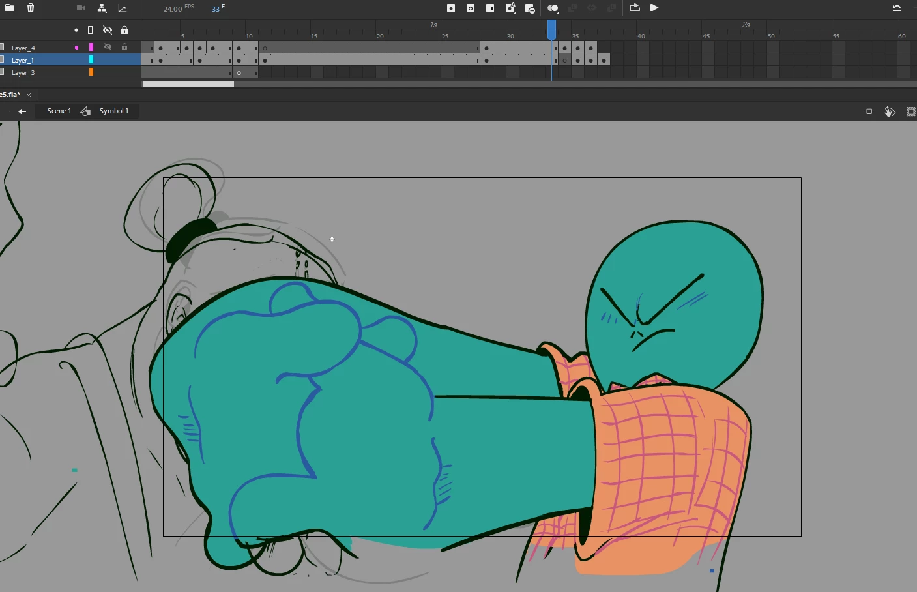Insert a blank keyframe

point(471,8)
